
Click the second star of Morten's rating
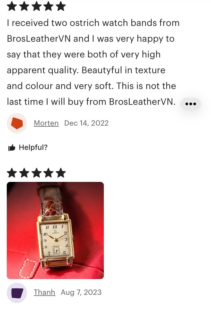click(x=24, y=6)
